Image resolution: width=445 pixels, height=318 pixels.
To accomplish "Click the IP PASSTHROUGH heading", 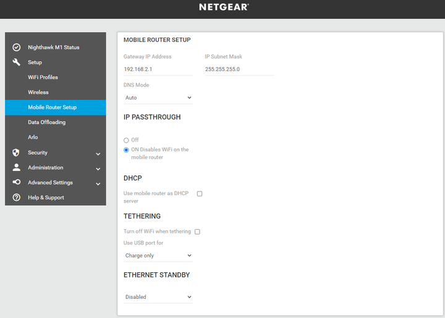I will coord(152,117).
